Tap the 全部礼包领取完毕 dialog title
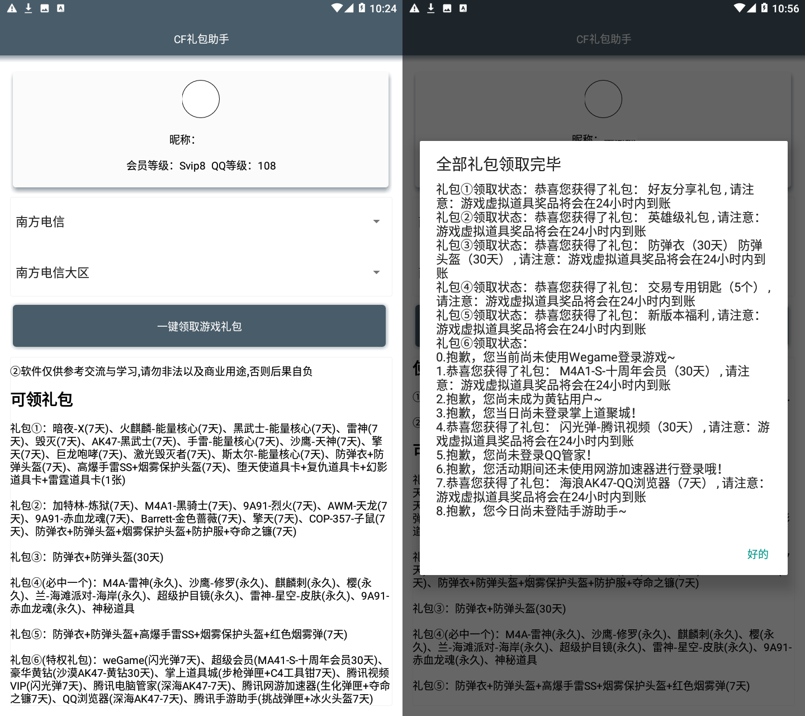This screenshot has width=805, height=716. pyautogui.click(x=499, y=164)
